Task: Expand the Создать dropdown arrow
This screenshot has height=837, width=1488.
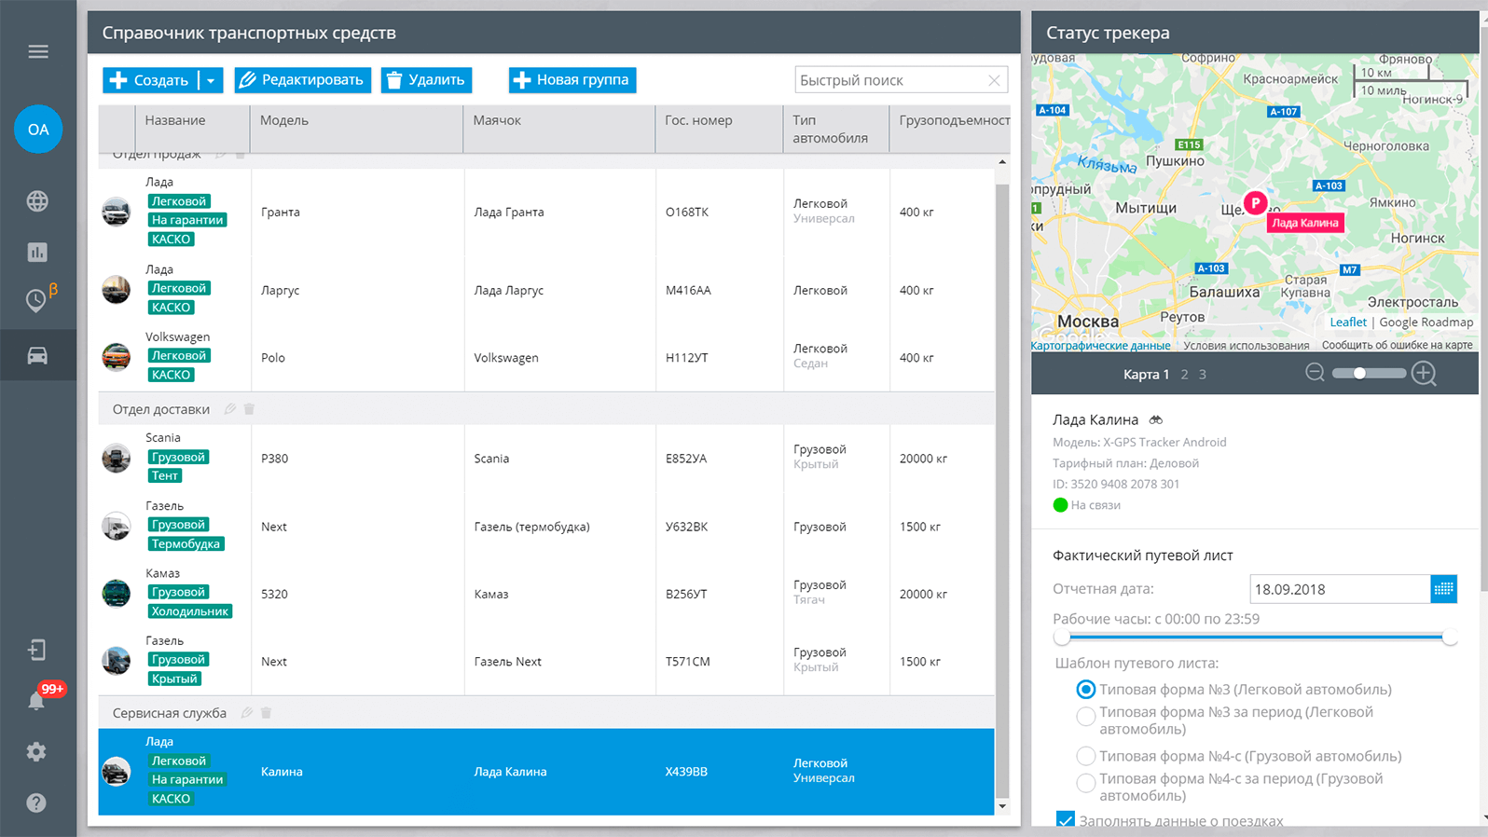Action: pos(211,80)
